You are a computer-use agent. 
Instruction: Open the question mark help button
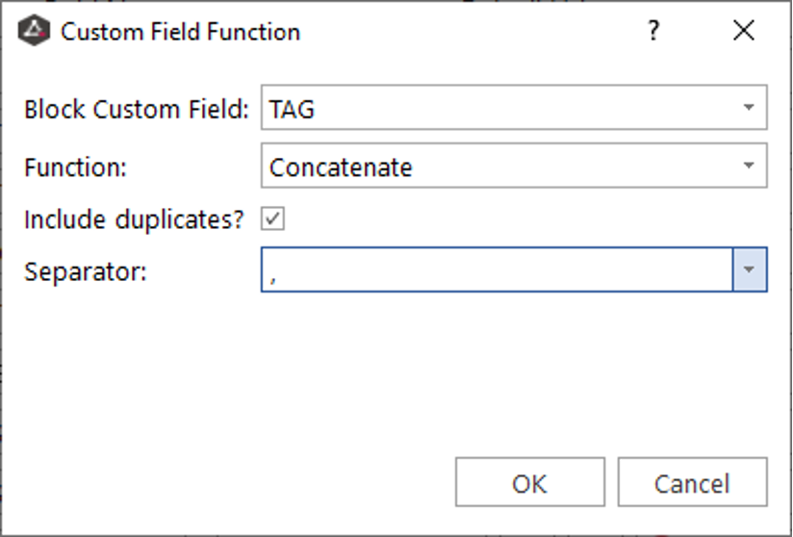point(653,31)
